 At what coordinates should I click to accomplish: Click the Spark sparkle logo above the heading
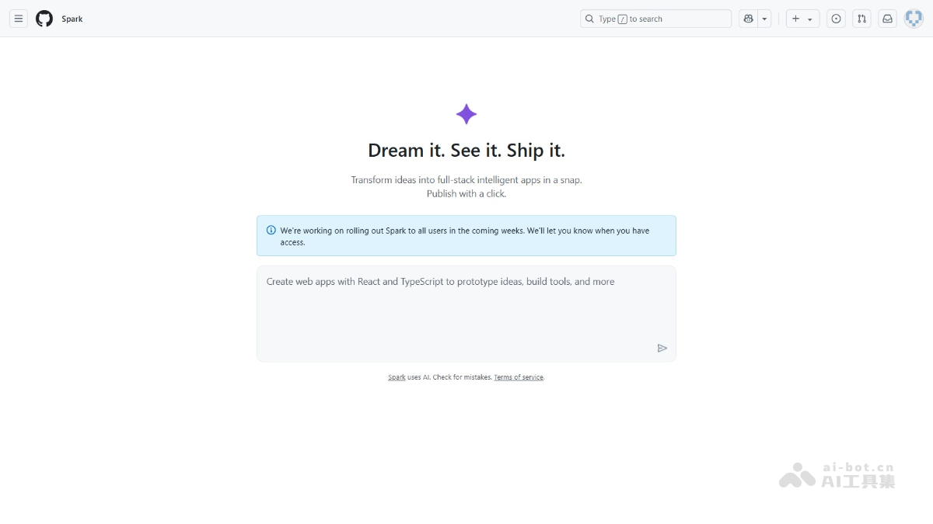(466, 113)
